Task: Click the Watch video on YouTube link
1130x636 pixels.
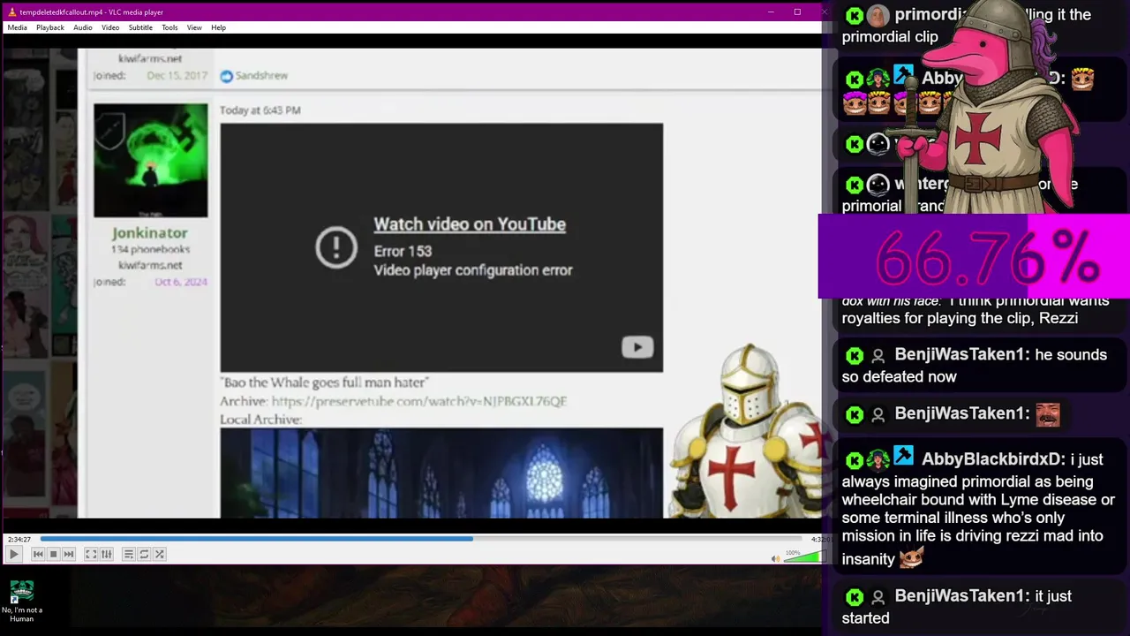Action: coord(470,224)
